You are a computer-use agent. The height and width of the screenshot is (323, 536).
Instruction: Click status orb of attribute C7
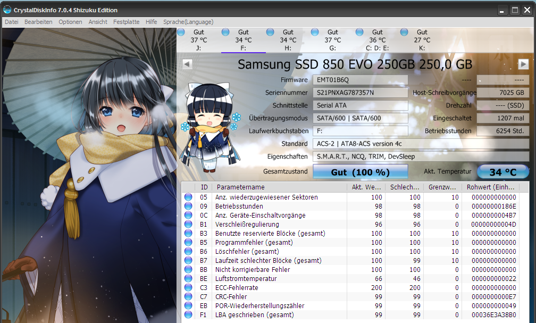click(188, 296)
